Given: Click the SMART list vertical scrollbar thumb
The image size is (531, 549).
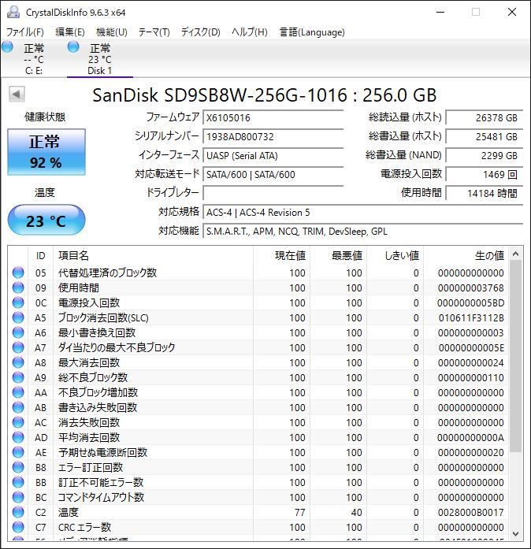Looking at the screenshot, I should click(515, 356).
